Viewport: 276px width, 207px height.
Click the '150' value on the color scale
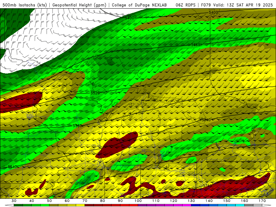227,201
